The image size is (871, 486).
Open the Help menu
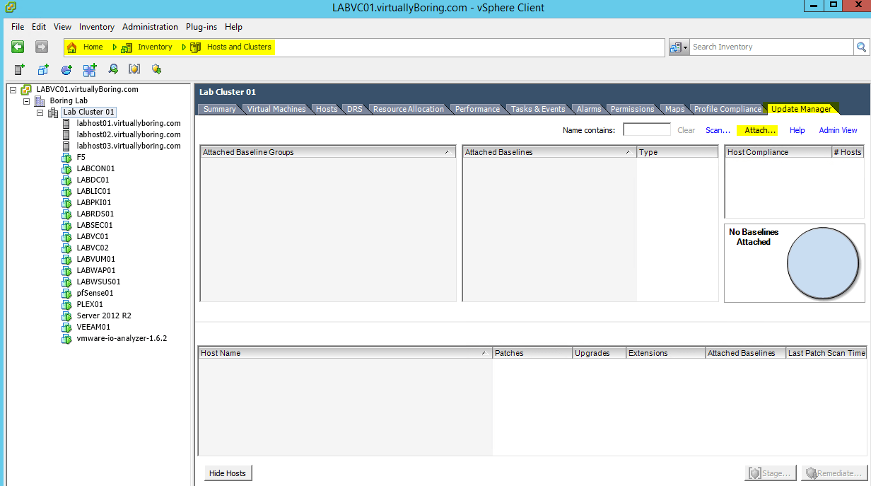(233, 27)
